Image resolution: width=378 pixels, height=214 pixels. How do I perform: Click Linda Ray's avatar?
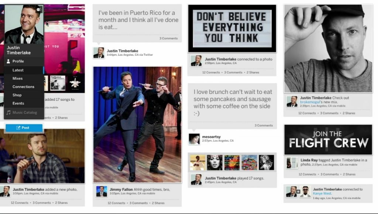(x=292, y=163)
